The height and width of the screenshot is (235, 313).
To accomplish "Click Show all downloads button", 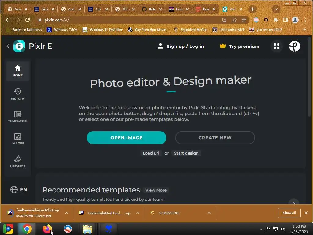I will click(x=289, y=213).
